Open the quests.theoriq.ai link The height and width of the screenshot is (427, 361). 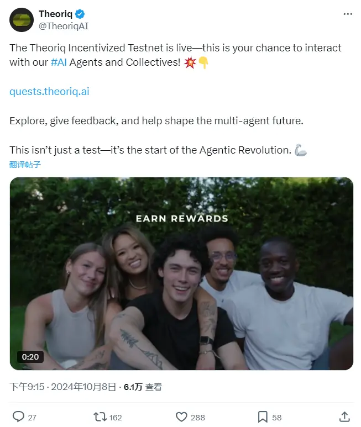pyautogui.click(x=49, y=92)
